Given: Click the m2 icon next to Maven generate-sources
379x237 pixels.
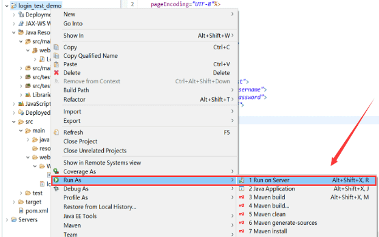Looking at the screenshot, I should pyautogui.click(x=242, y=223).
